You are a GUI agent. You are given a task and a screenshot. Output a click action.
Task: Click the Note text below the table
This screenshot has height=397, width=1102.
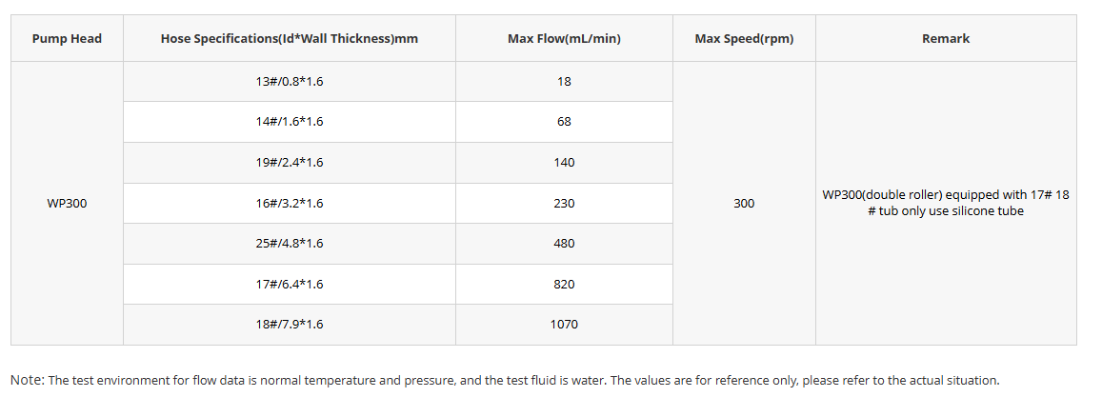pos(505,380)
